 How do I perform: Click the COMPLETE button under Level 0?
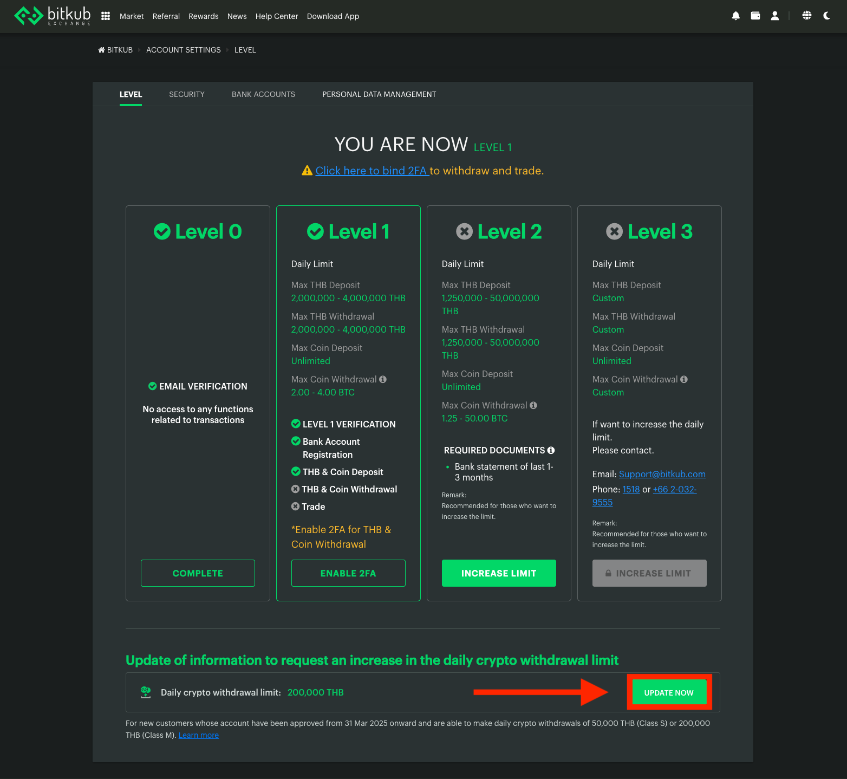pyautogui.click(x=198, y=573)
